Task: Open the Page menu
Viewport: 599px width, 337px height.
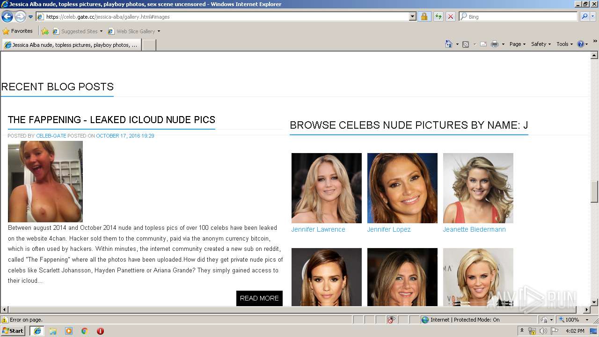Action: [518, 44]
